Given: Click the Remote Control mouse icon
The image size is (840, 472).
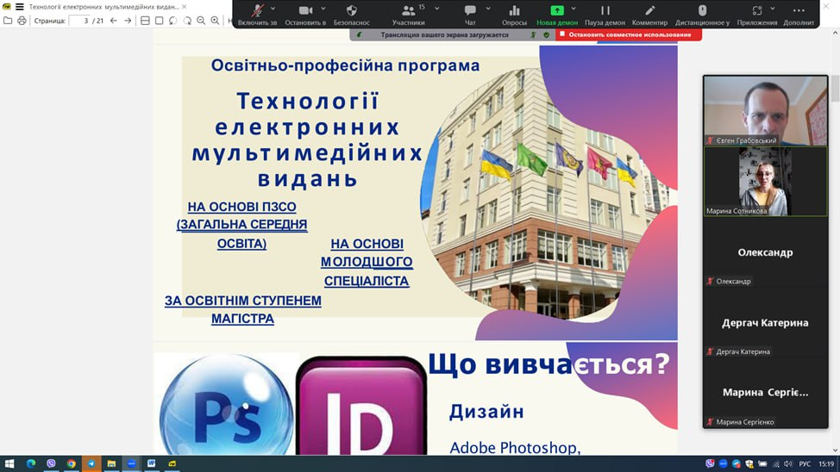Looking at the screenshot, I should pyautogui.click(x=702, y=11).
